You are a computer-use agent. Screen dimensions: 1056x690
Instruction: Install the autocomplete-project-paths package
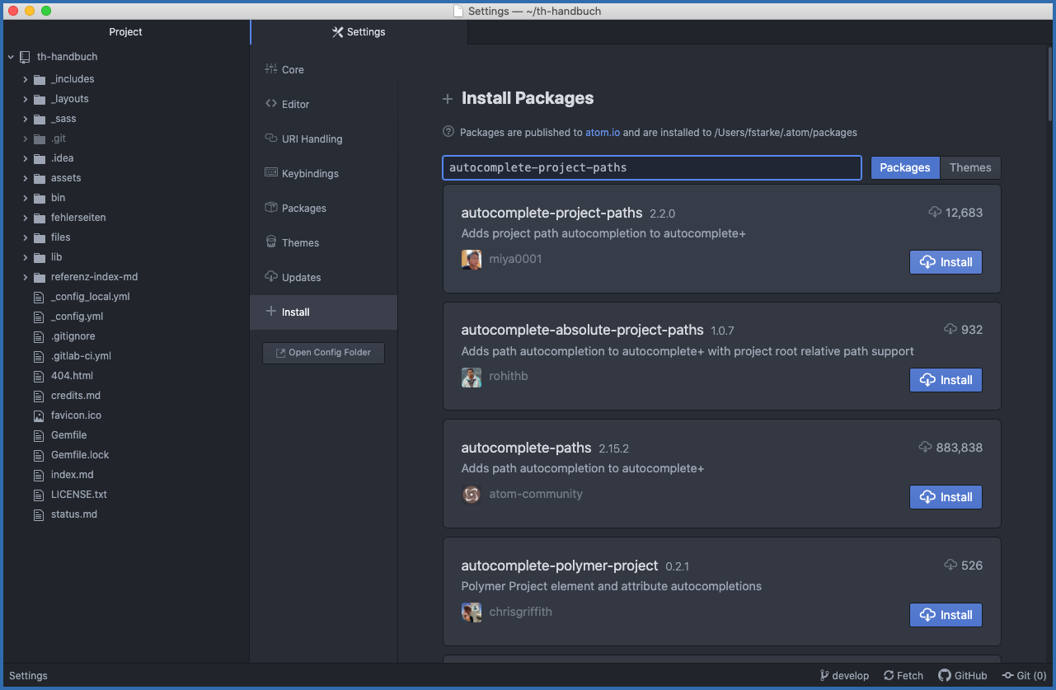pos(946,261)
